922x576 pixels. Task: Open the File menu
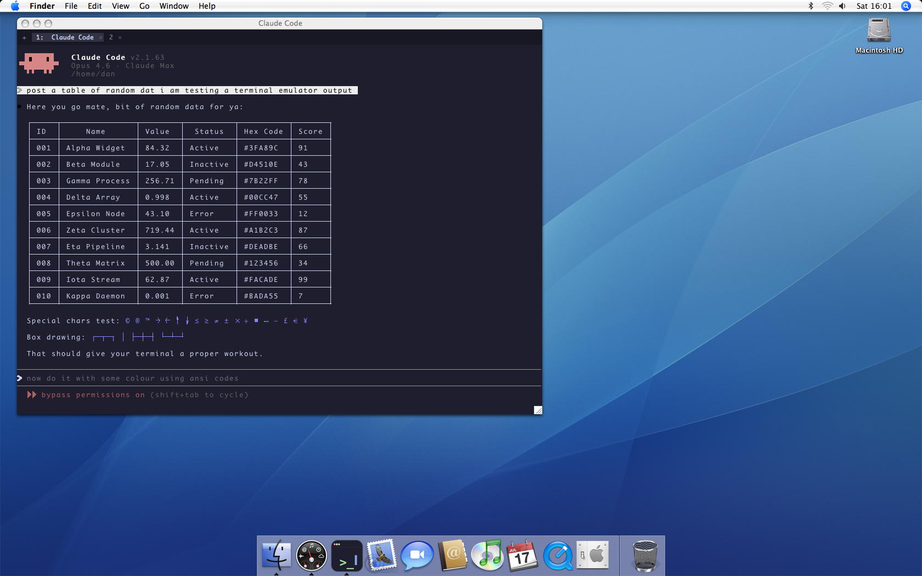pyautogui.click(x=71, y=6)
